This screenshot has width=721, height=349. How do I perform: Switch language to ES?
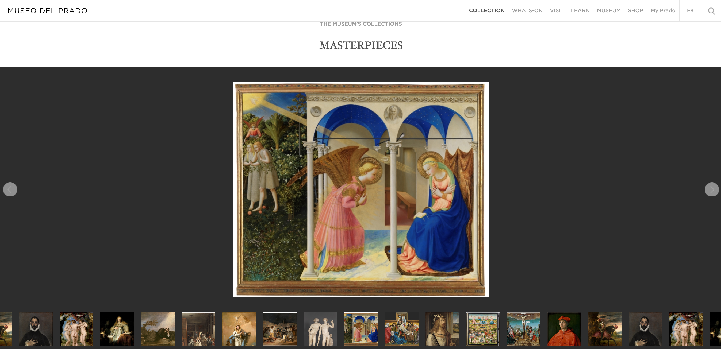(x=690, y=11)
